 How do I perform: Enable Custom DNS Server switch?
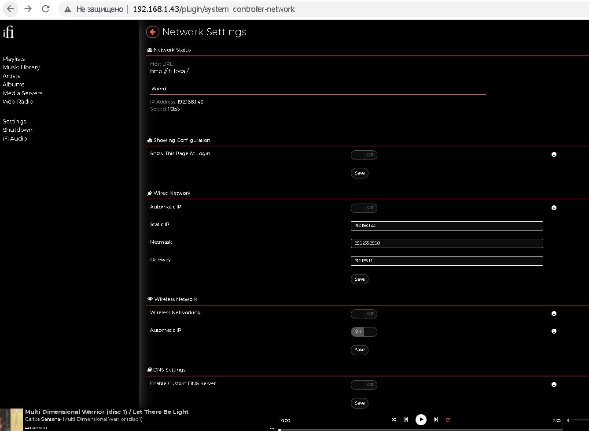(x=364, y=385)
